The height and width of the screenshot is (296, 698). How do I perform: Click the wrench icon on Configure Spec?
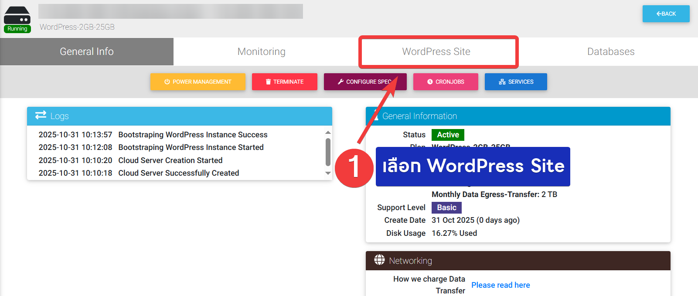tap(340, 82)
